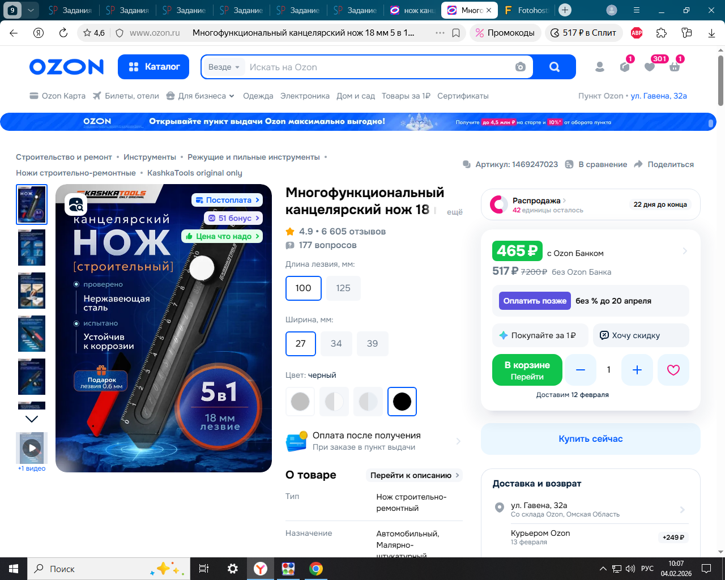The image size is (725, 580).
Task: Select width 34 mm
Action: tap(336, 344)
